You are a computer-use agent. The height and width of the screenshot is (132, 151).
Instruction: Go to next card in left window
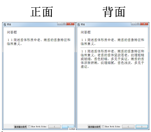[68, 127]
